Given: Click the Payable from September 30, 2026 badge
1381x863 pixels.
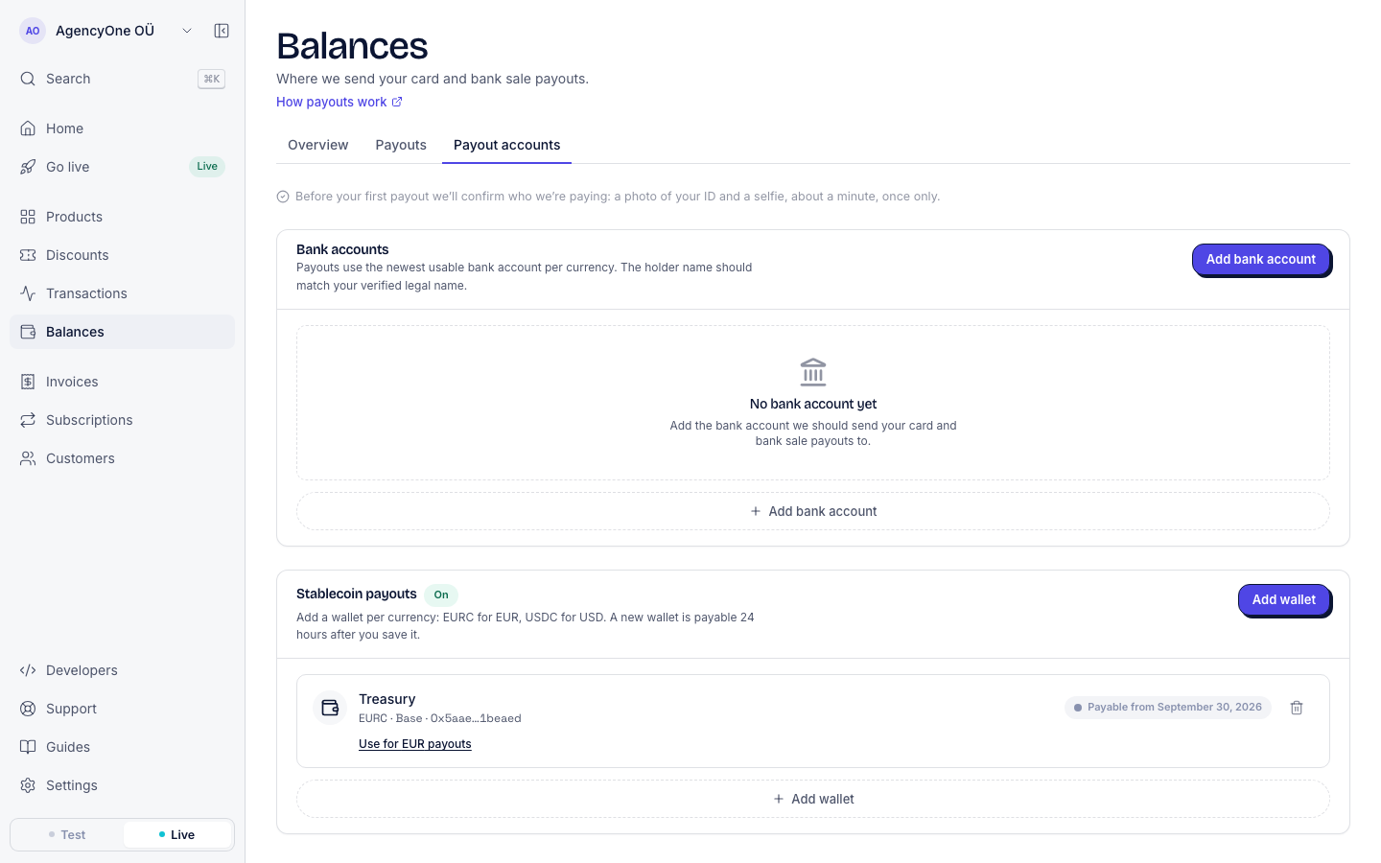Looking at the screenshot, I should 1168,708.
